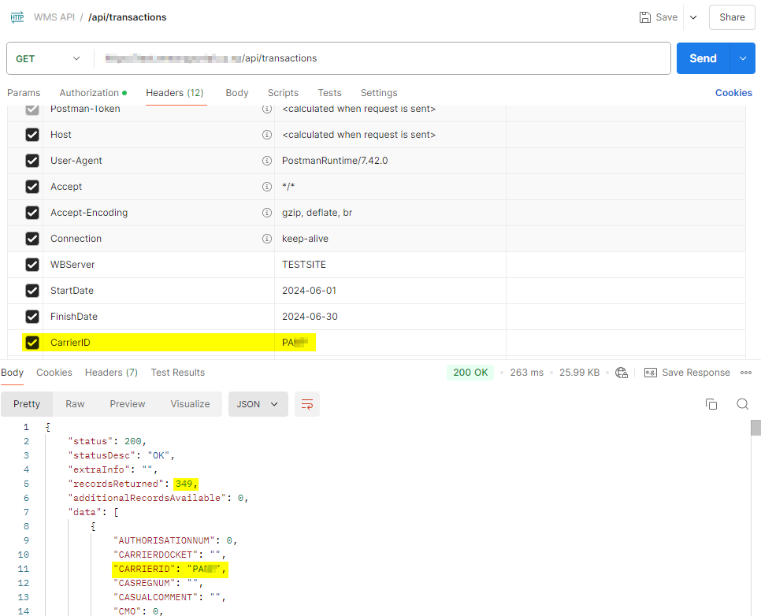Expand the Save options arrow

[x=693, y=17]
